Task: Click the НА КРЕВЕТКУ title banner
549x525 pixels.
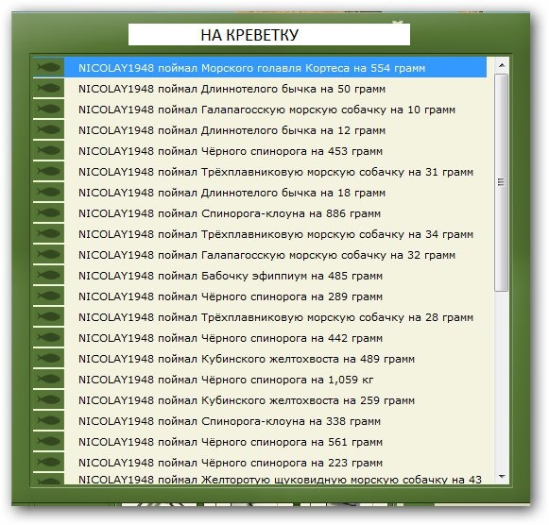Action: pos(269,34)
